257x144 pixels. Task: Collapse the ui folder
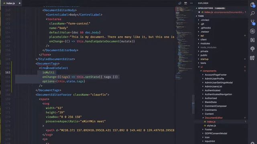pyautogui.click(x=199, y=67)
